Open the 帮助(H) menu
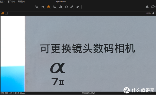This screenshot has height=95, width=156. click(x=21, y=2)
